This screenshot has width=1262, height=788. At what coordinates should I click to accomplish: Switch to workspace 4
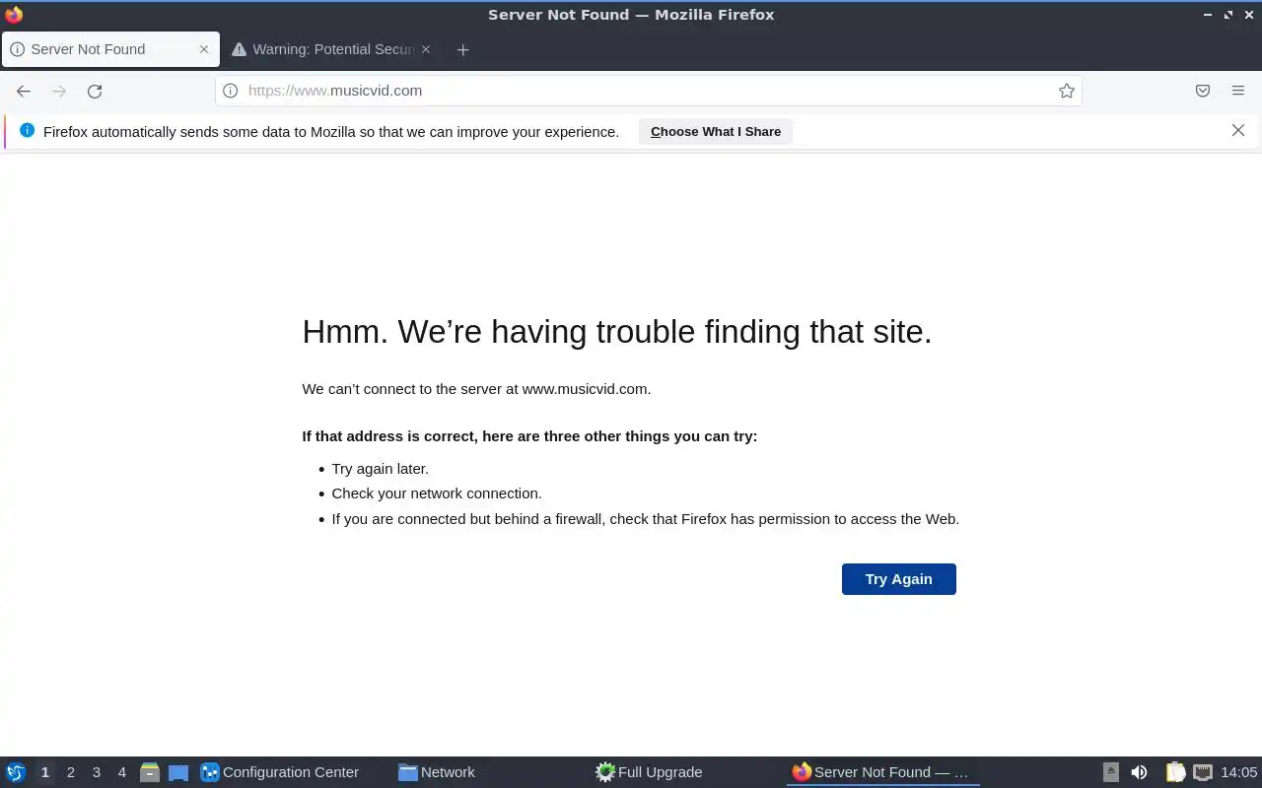tap(121, 772)
